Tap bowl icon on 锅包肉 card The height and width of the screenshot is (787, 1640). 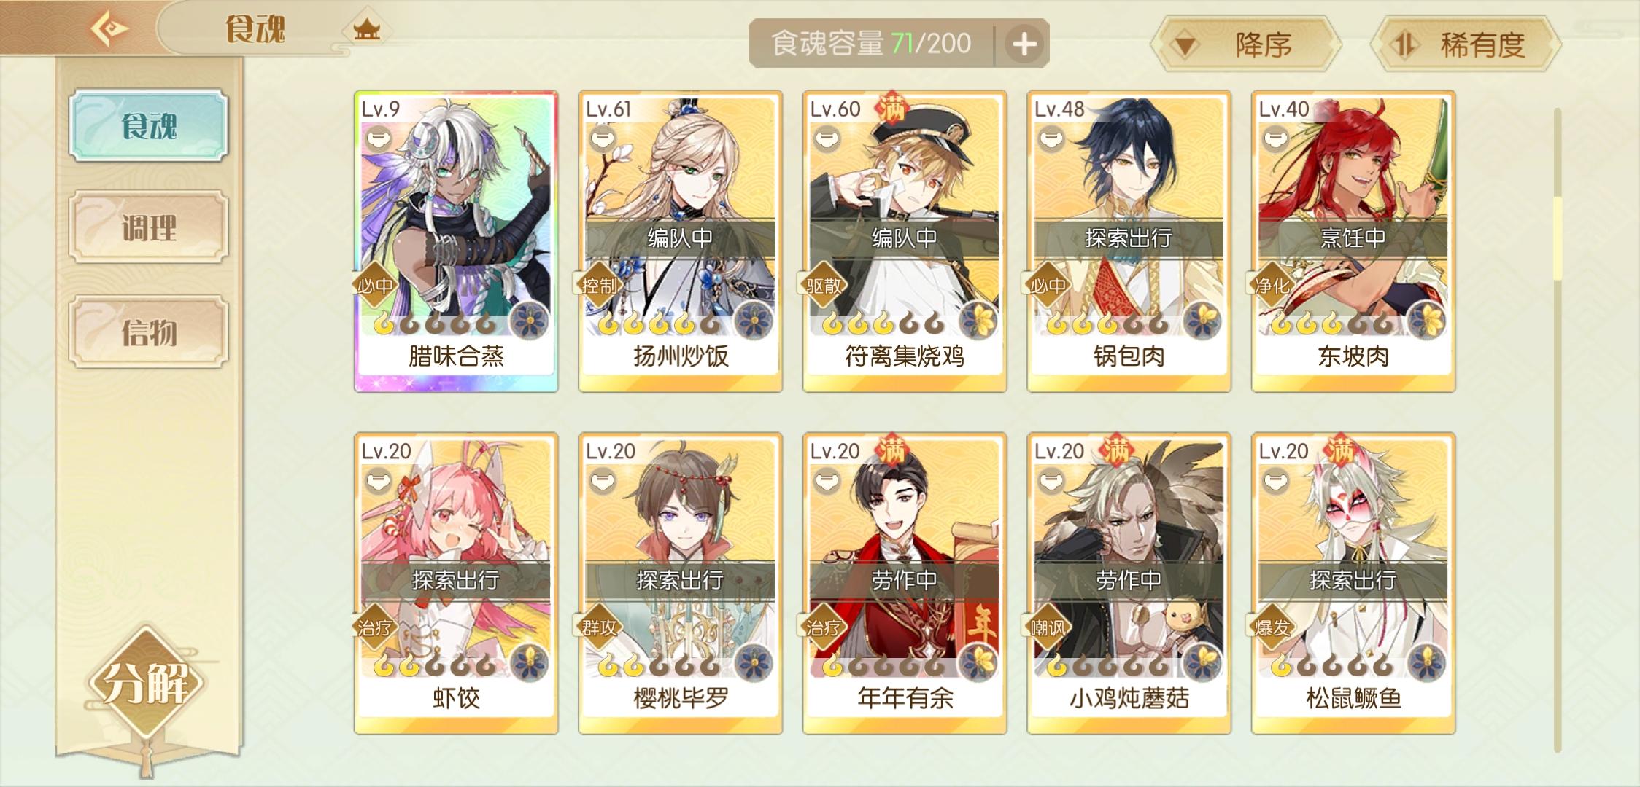[x=1051, y=138]
